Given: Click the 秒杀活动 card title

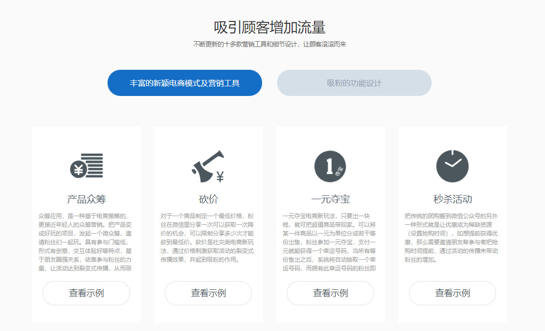Looking at the screenshot, I should click(x=452, y=199).
